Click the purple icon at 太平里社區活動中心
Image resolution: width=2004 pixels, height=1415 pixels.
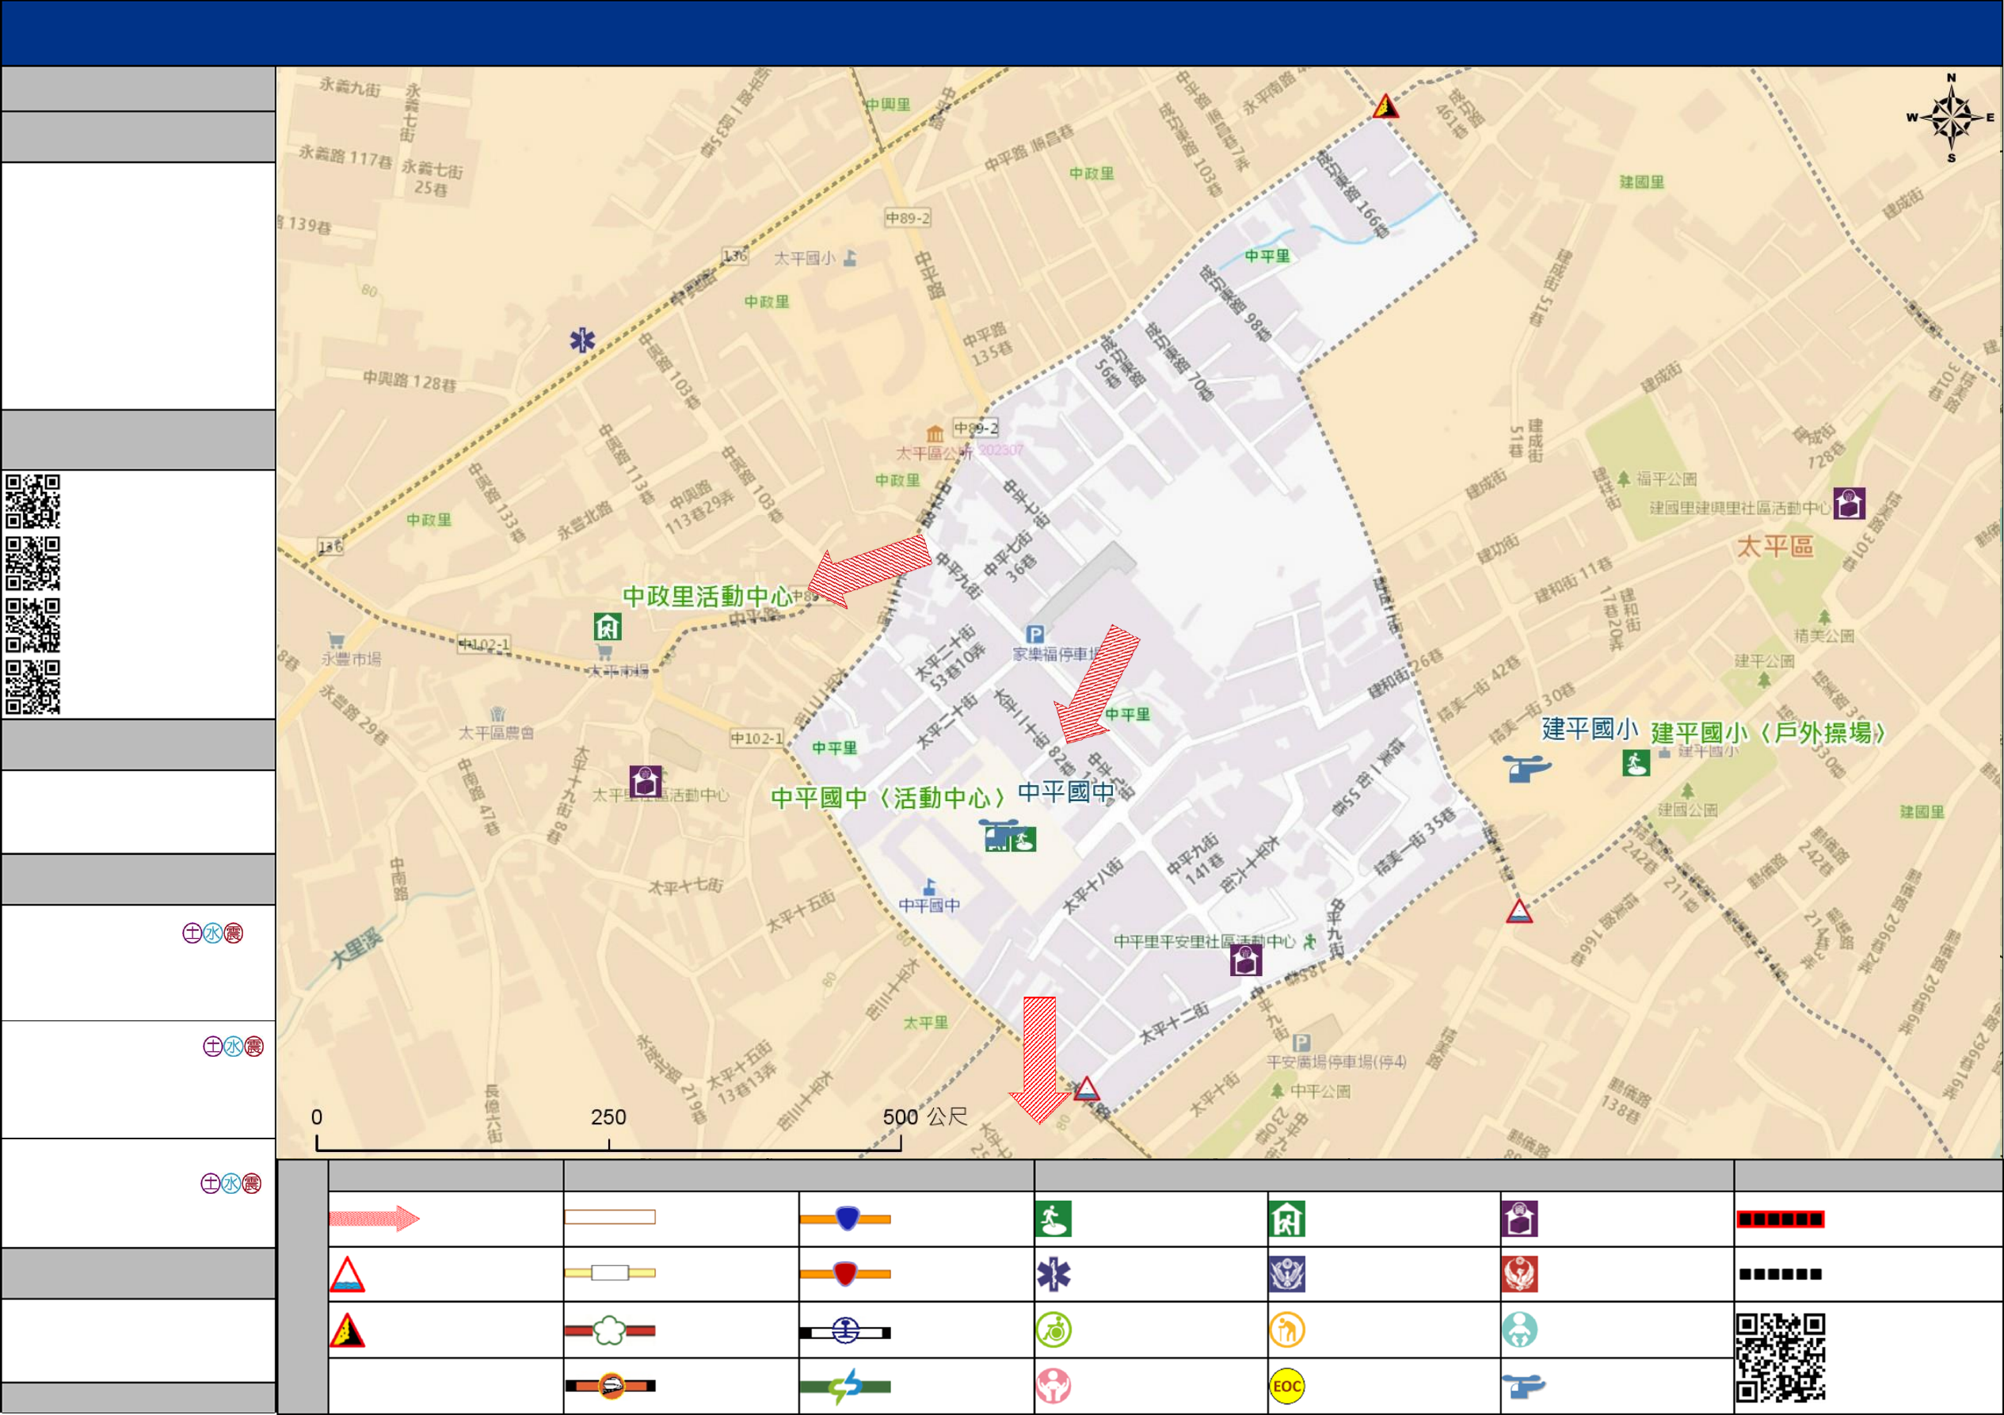tap(646, 781)
